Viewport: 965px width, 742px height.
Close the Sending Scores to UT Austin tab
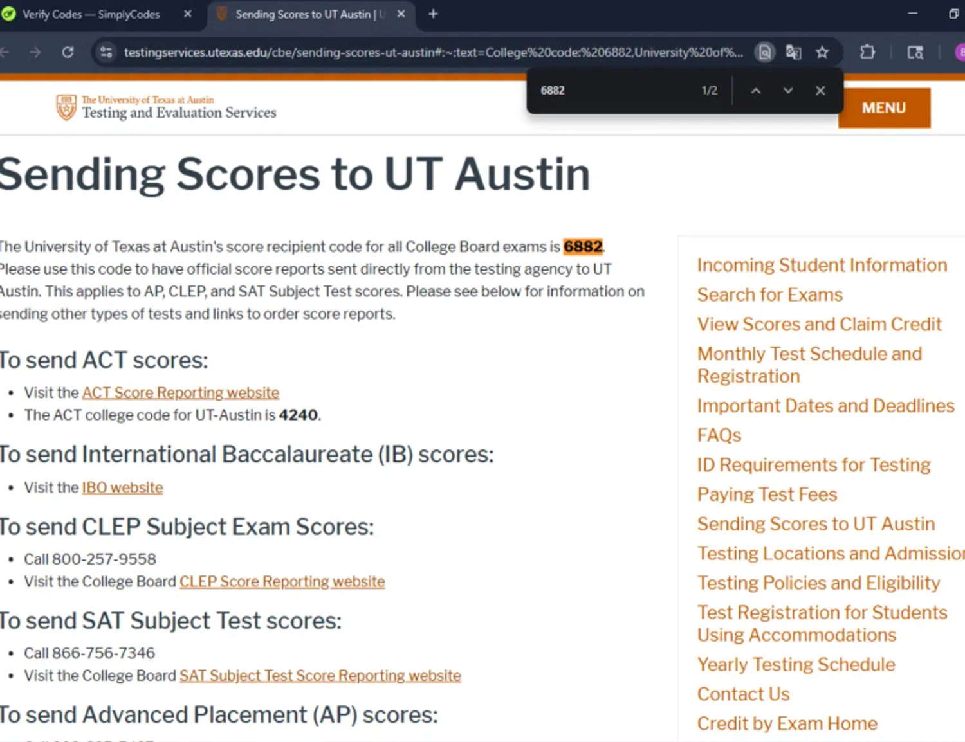[x=401, y=14]
